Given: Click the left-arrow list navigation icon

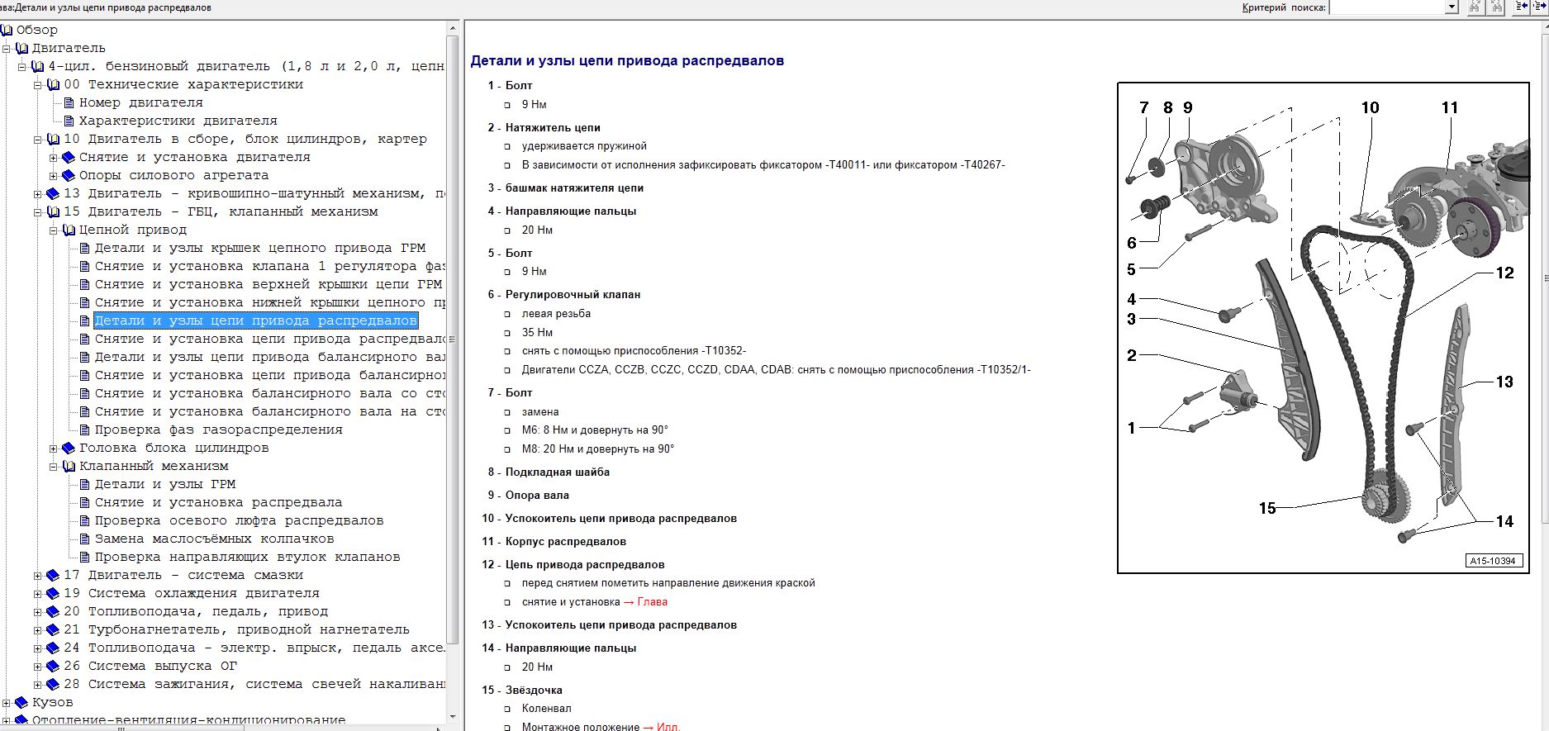Looking at the screenshot, I should tap(1523, 7).
